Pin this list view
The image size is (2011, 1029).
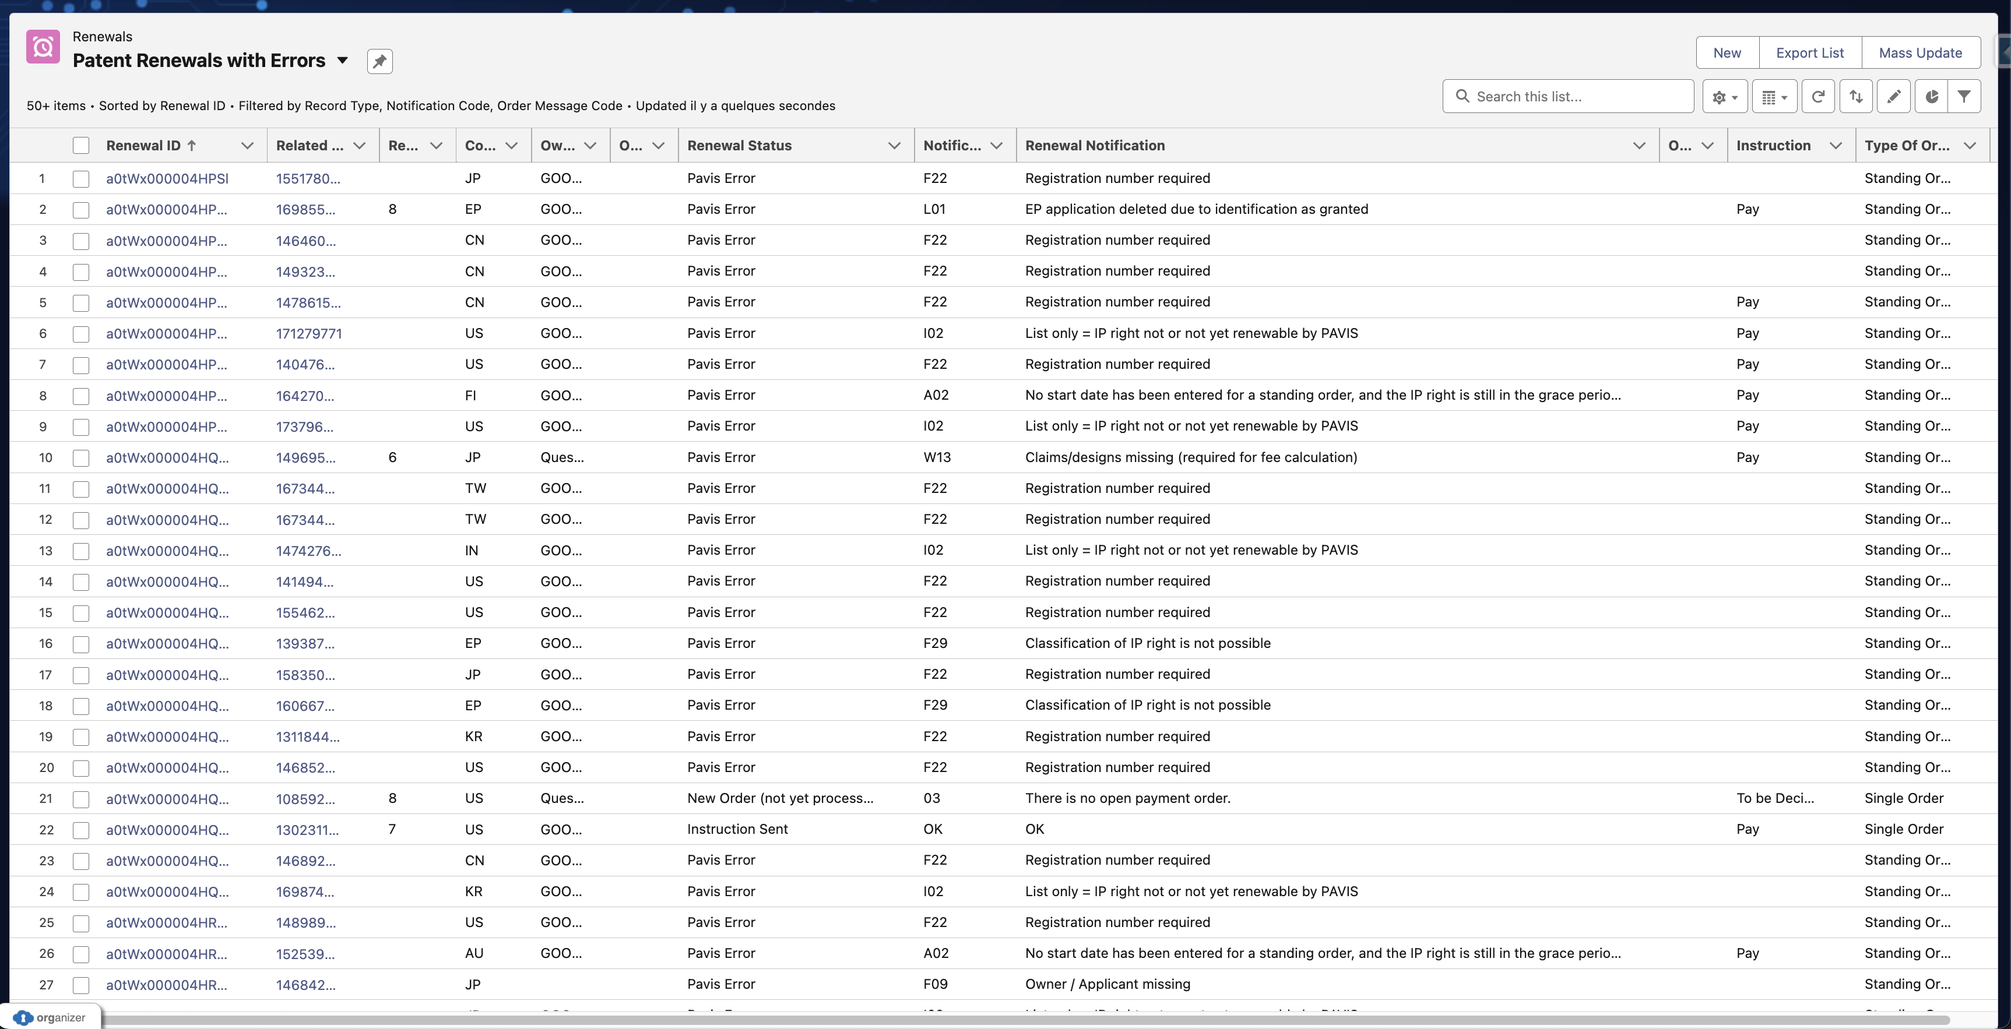(x=379, y=61)
